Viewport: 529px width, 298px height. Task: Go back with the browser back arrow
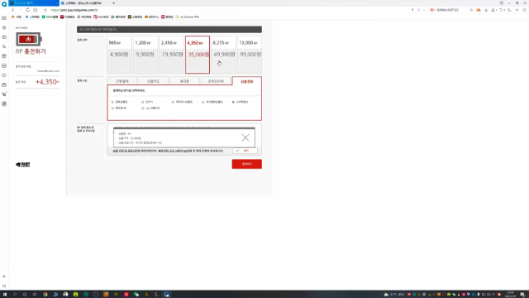(13, 10)
